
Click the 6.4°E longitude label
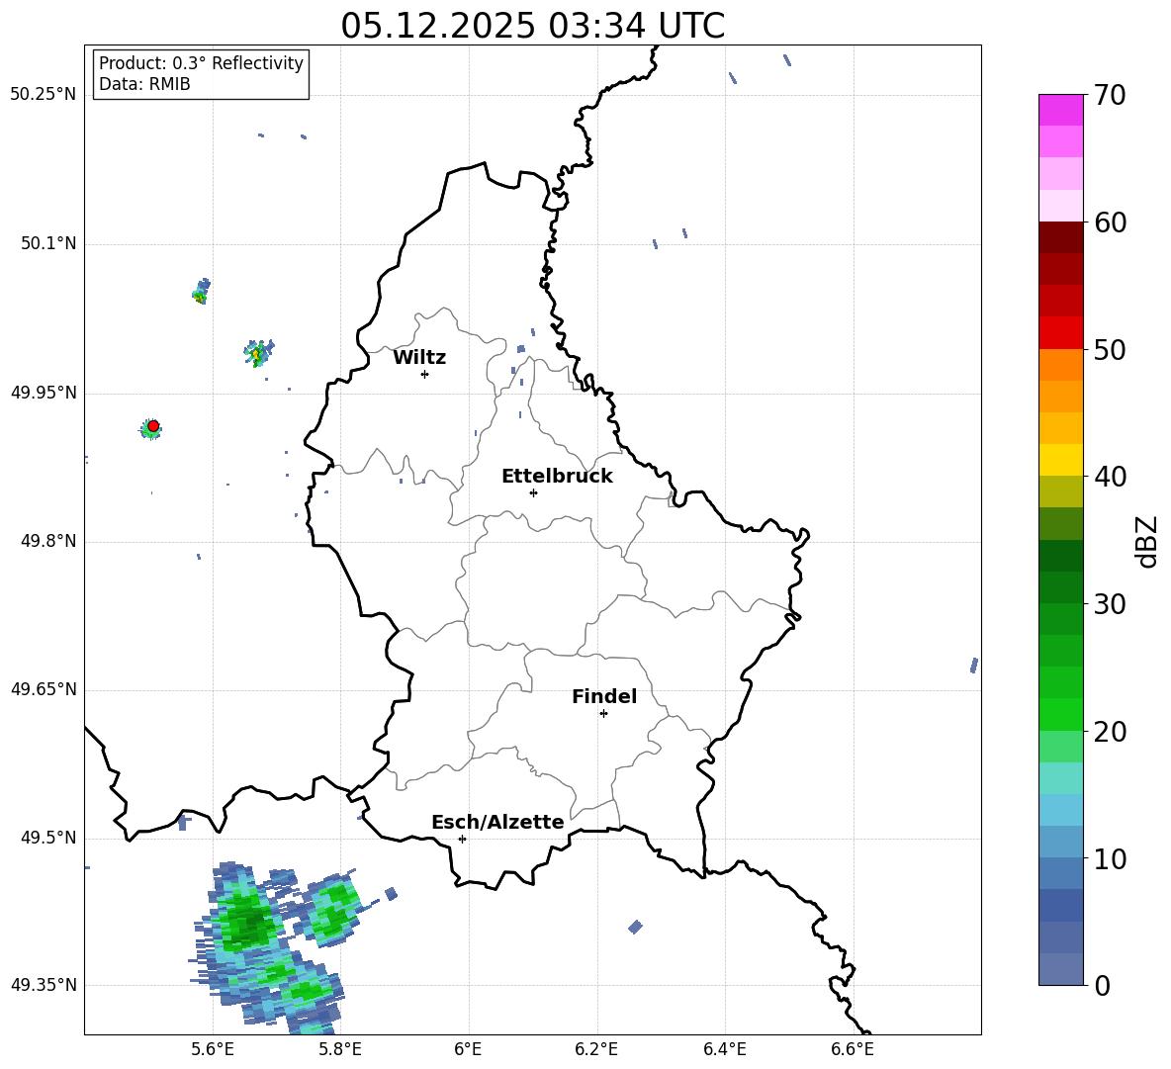coord(724,1049)
